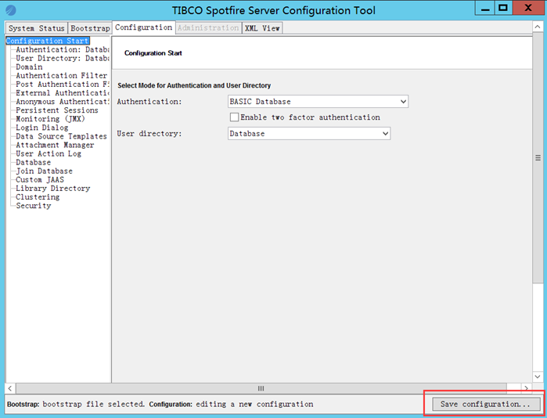This screenshot has height=418, width=547.
Task: Select Anonymous Authentication item
Action: tap(63, 102)
